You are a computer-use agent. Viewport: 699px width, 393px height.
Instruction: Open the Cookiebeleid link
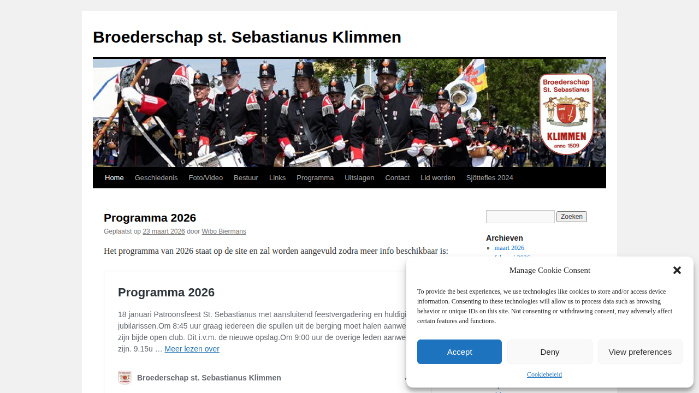point(544,374)
